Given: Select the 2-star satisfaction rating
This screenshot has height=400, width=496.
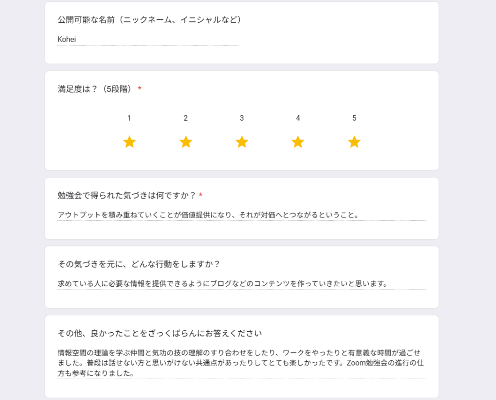Looking at the screenshot, I should click(186, 142).
